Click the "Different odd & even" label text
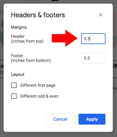Image resolution: width=117 pixels, height=137 pixels. pos(39,96)
